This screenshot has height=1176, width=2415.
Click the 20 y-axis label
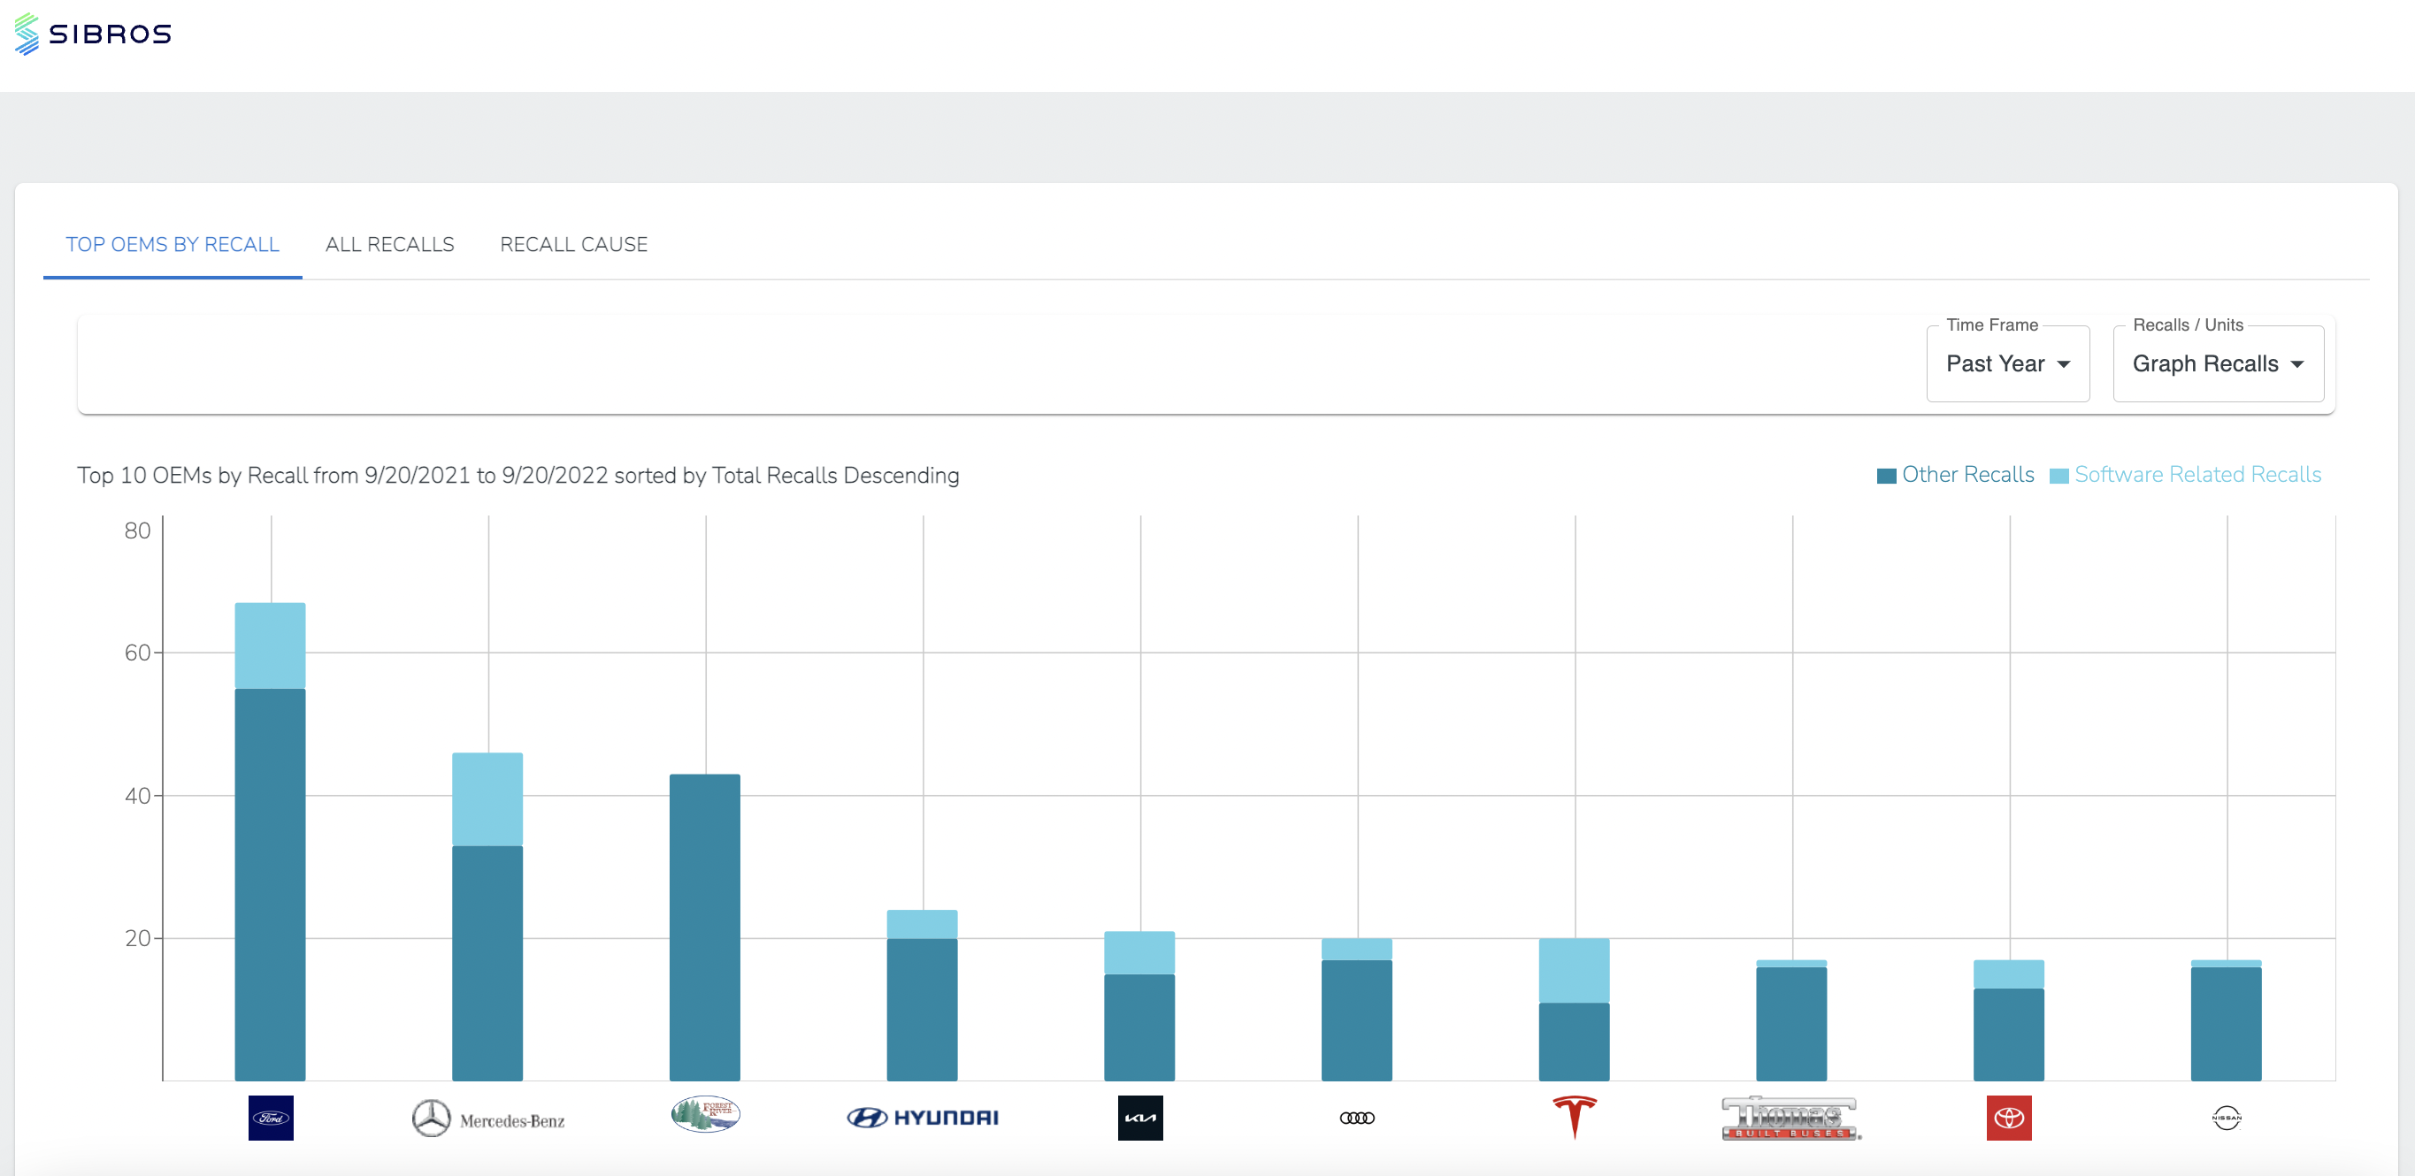(x=137, y=938)
